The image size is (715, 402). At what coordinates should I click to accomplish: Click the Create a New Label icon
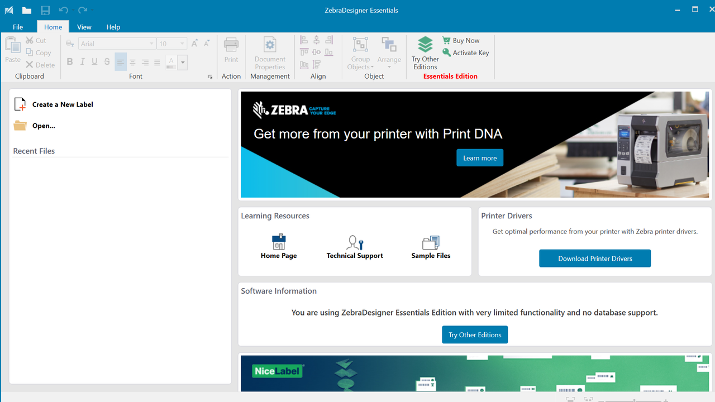pos(20,104)
